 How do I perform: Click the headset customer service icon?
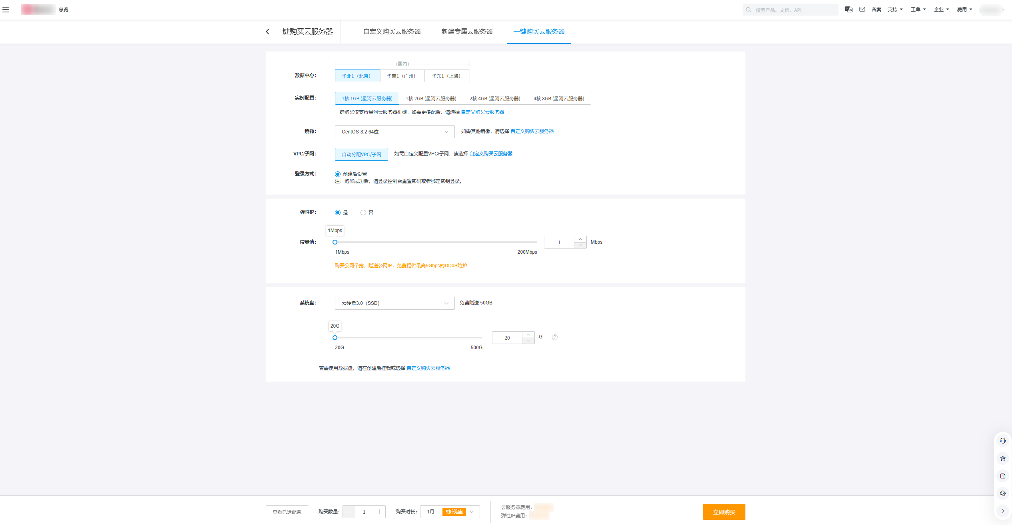point(1002,441)
